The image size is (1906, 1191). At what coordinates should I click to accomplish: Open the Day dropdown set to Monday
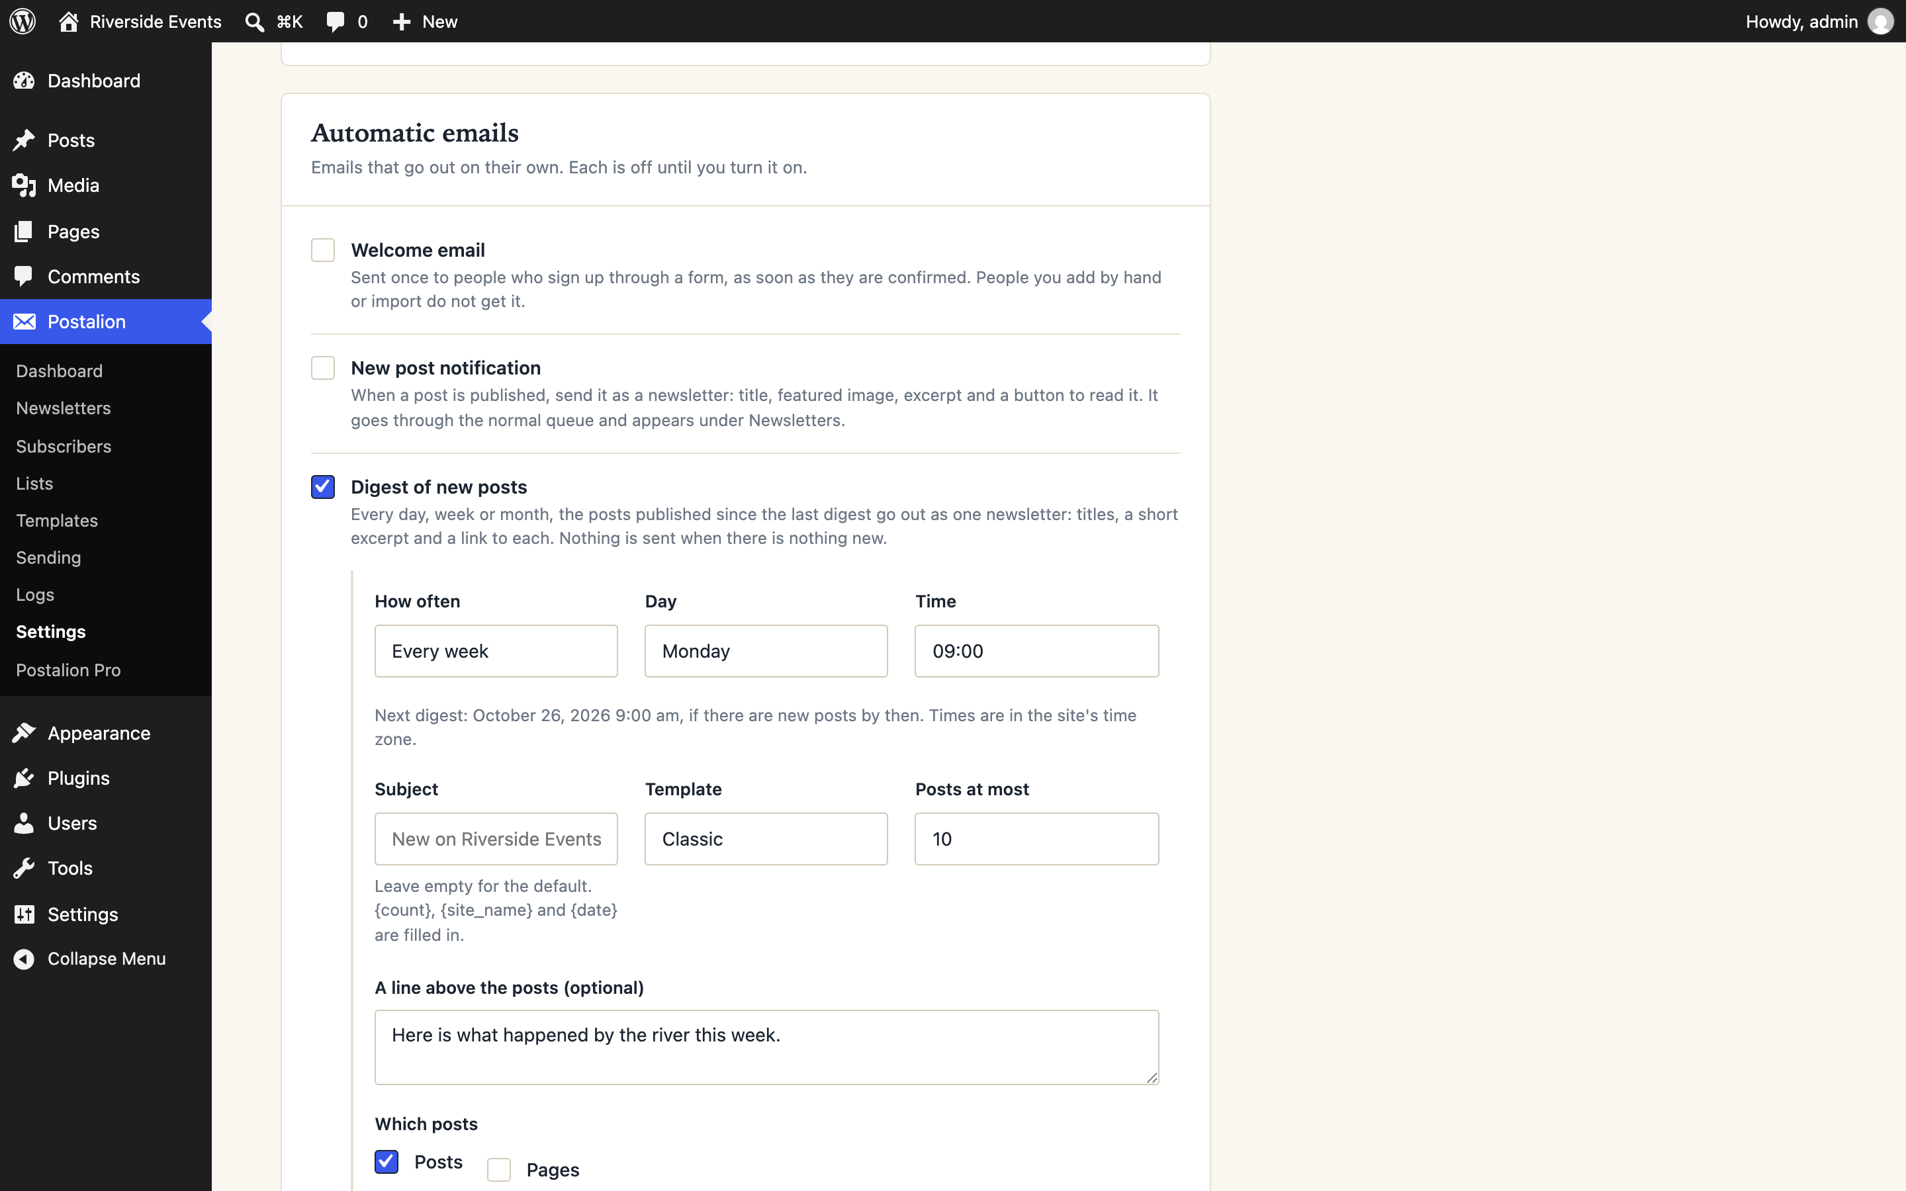pyautogui.click(x=766, y=652)
